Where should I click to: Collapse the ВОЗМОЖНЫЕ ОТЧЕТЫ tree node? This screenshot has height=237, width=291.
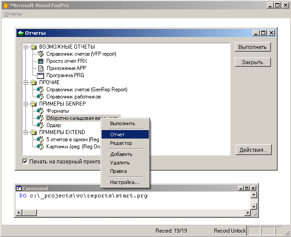pos(26,47)
